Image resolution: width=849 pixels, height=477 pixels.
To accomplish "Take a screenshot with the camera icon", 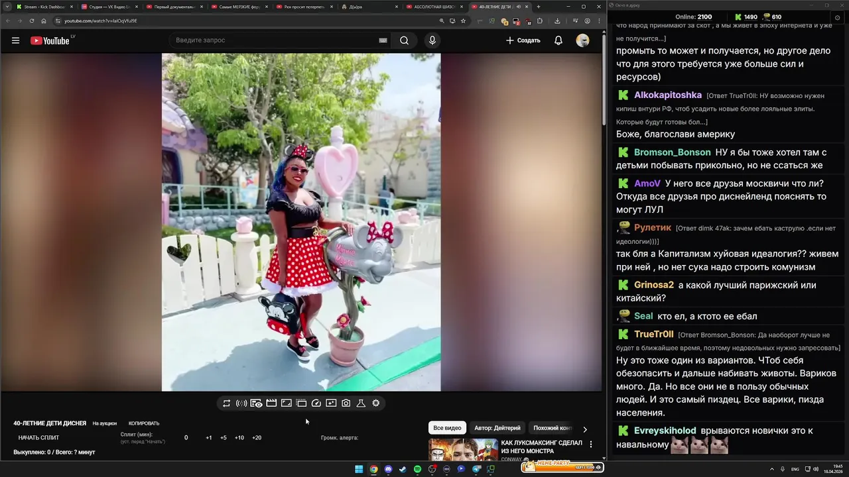I will click(x=346, y=403).
